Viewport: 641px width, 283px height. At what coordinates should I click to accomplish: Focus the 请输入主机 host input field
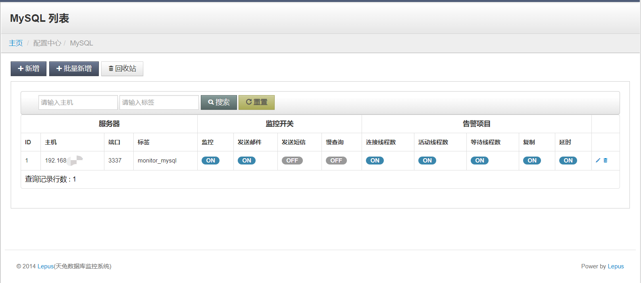coord(78,102)
